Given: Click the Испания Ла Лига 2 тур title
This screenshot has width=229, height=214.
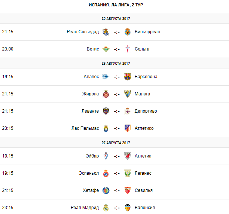Looking at the screenshot, I should point(116,5).
